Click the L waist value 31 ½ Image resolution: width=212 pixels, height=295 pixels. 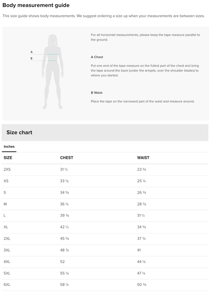coord(141,215)
